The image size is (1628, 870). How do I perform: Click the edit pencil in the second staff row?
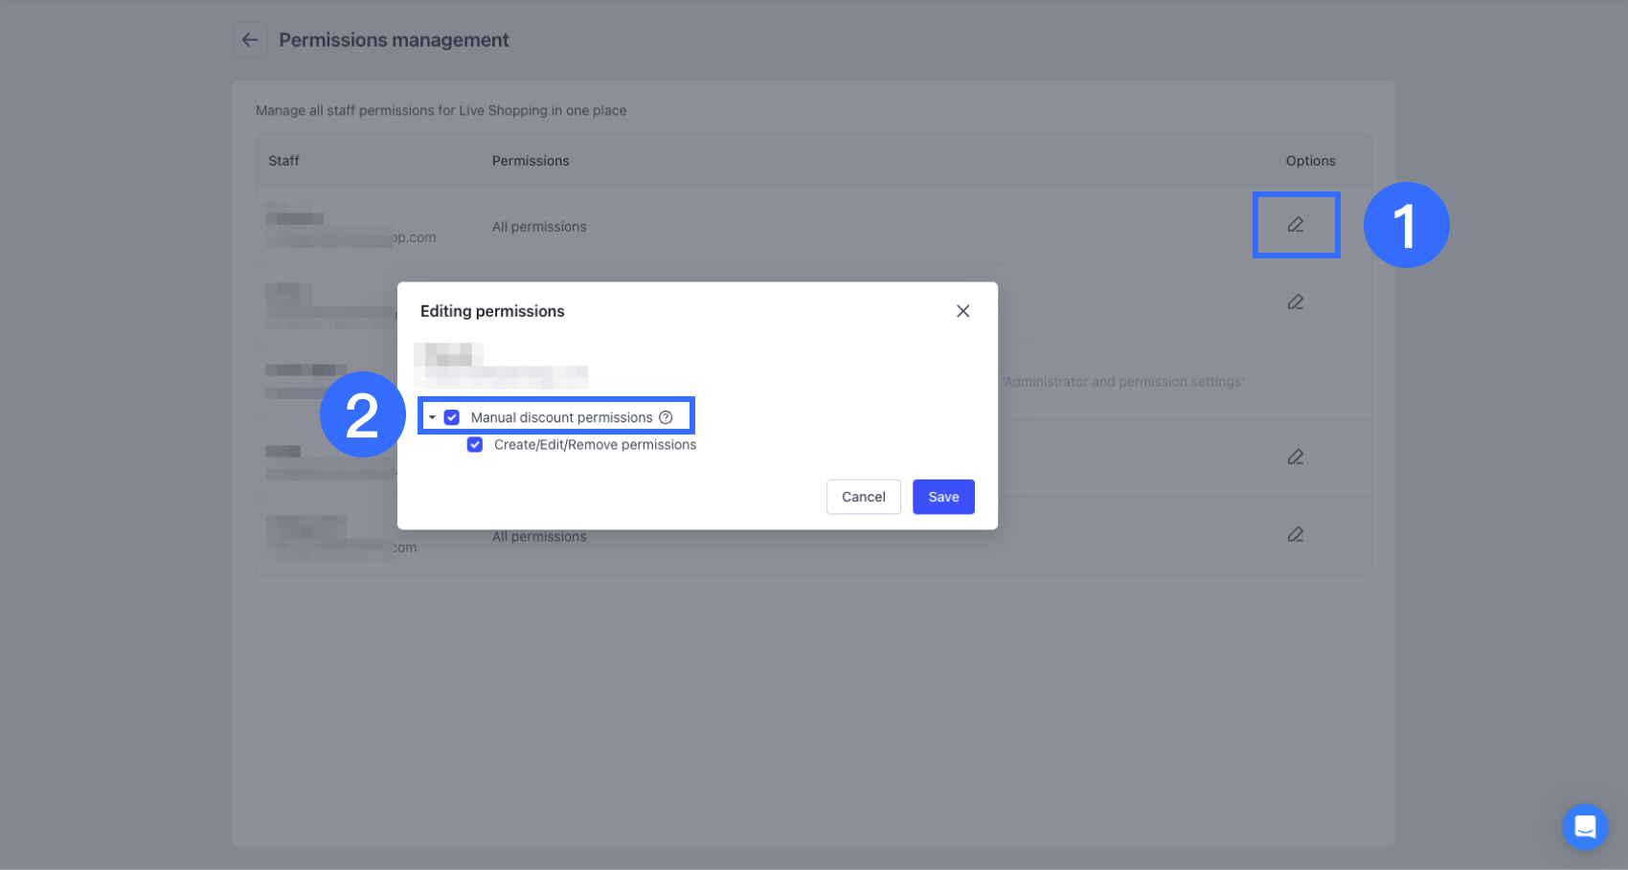(1296, 302)
